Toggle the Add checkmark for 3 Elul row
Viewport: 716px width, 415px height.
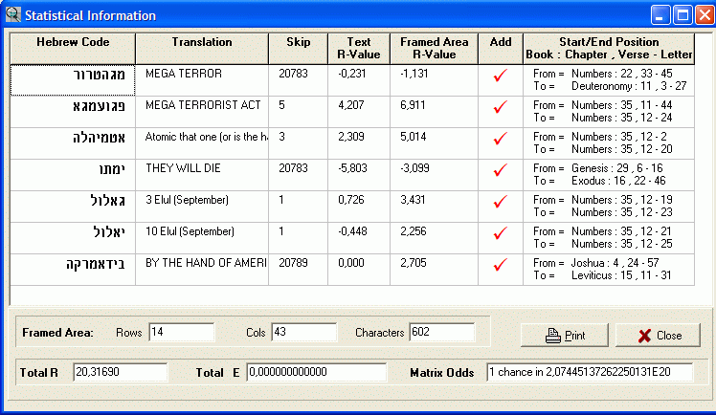(x=501, y=202)
